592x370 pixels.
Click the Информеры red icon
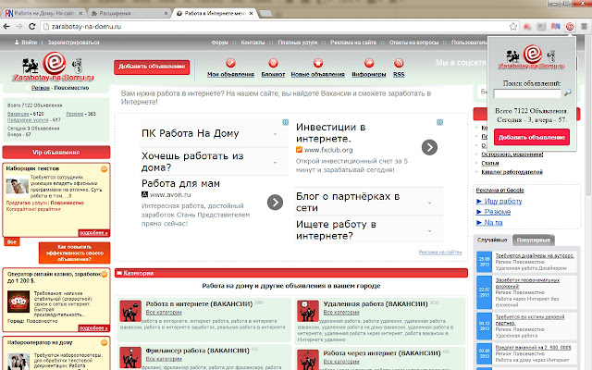coord(369,63)
